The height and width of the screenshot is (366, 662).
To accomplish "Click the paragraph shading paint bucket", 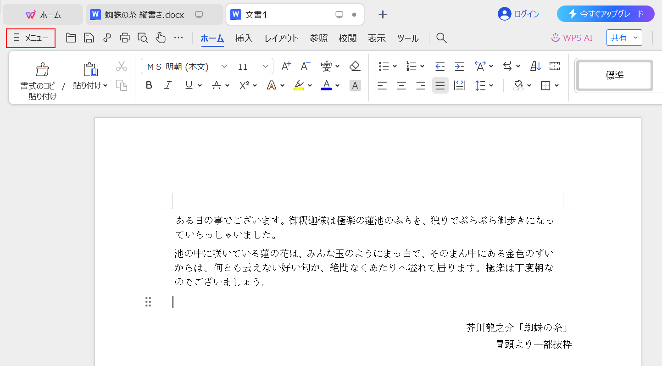I will pos(518,85).
